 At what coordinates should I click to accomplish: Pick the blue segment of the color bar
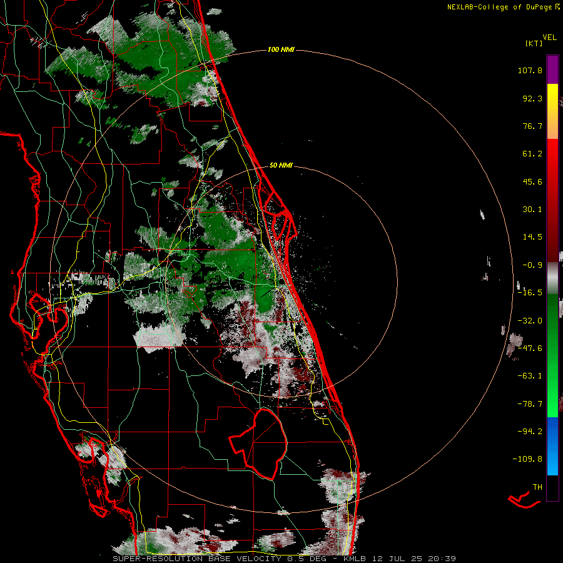[x=552, y=445]
